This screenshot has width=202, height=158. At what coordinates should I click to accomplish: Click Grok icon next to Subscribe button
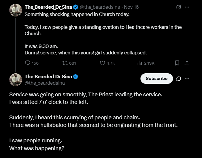(179, 79)
